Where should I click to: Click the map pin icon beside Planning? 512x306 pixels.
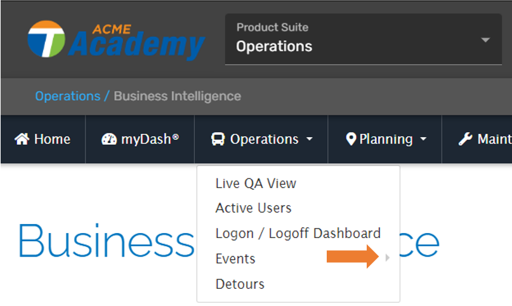coord(351,139)
